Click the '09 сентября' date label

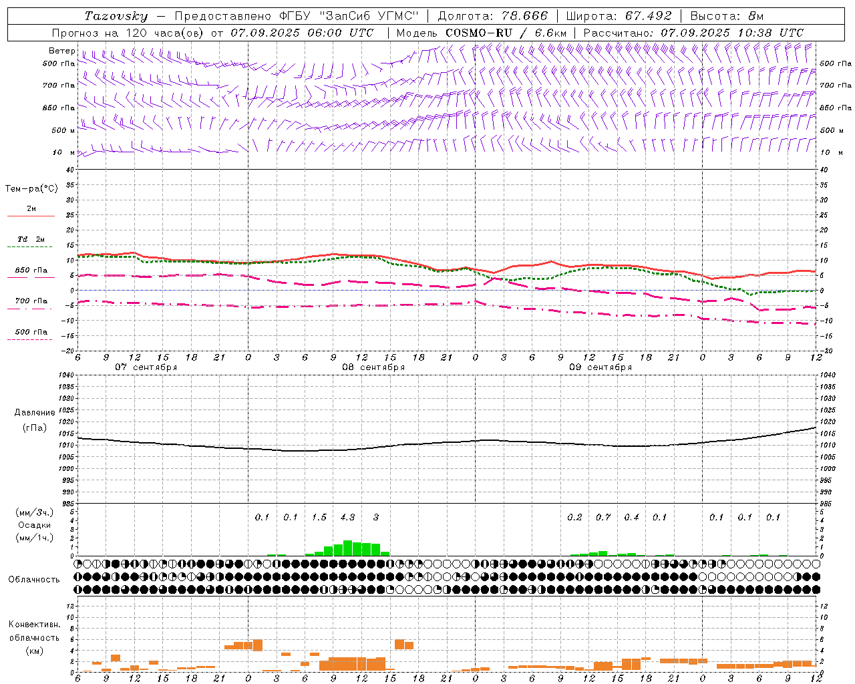point(601,367)
